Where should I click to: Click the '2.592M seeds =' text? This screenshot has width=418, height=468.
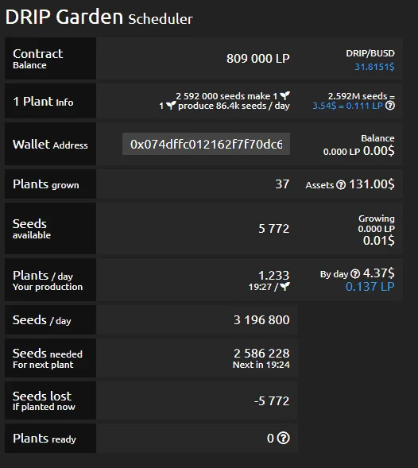pyautogui.click(x=362, y=96)
